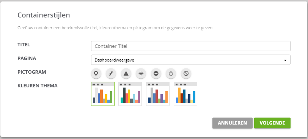Focus the Container Titel input field

pos(191,46)
